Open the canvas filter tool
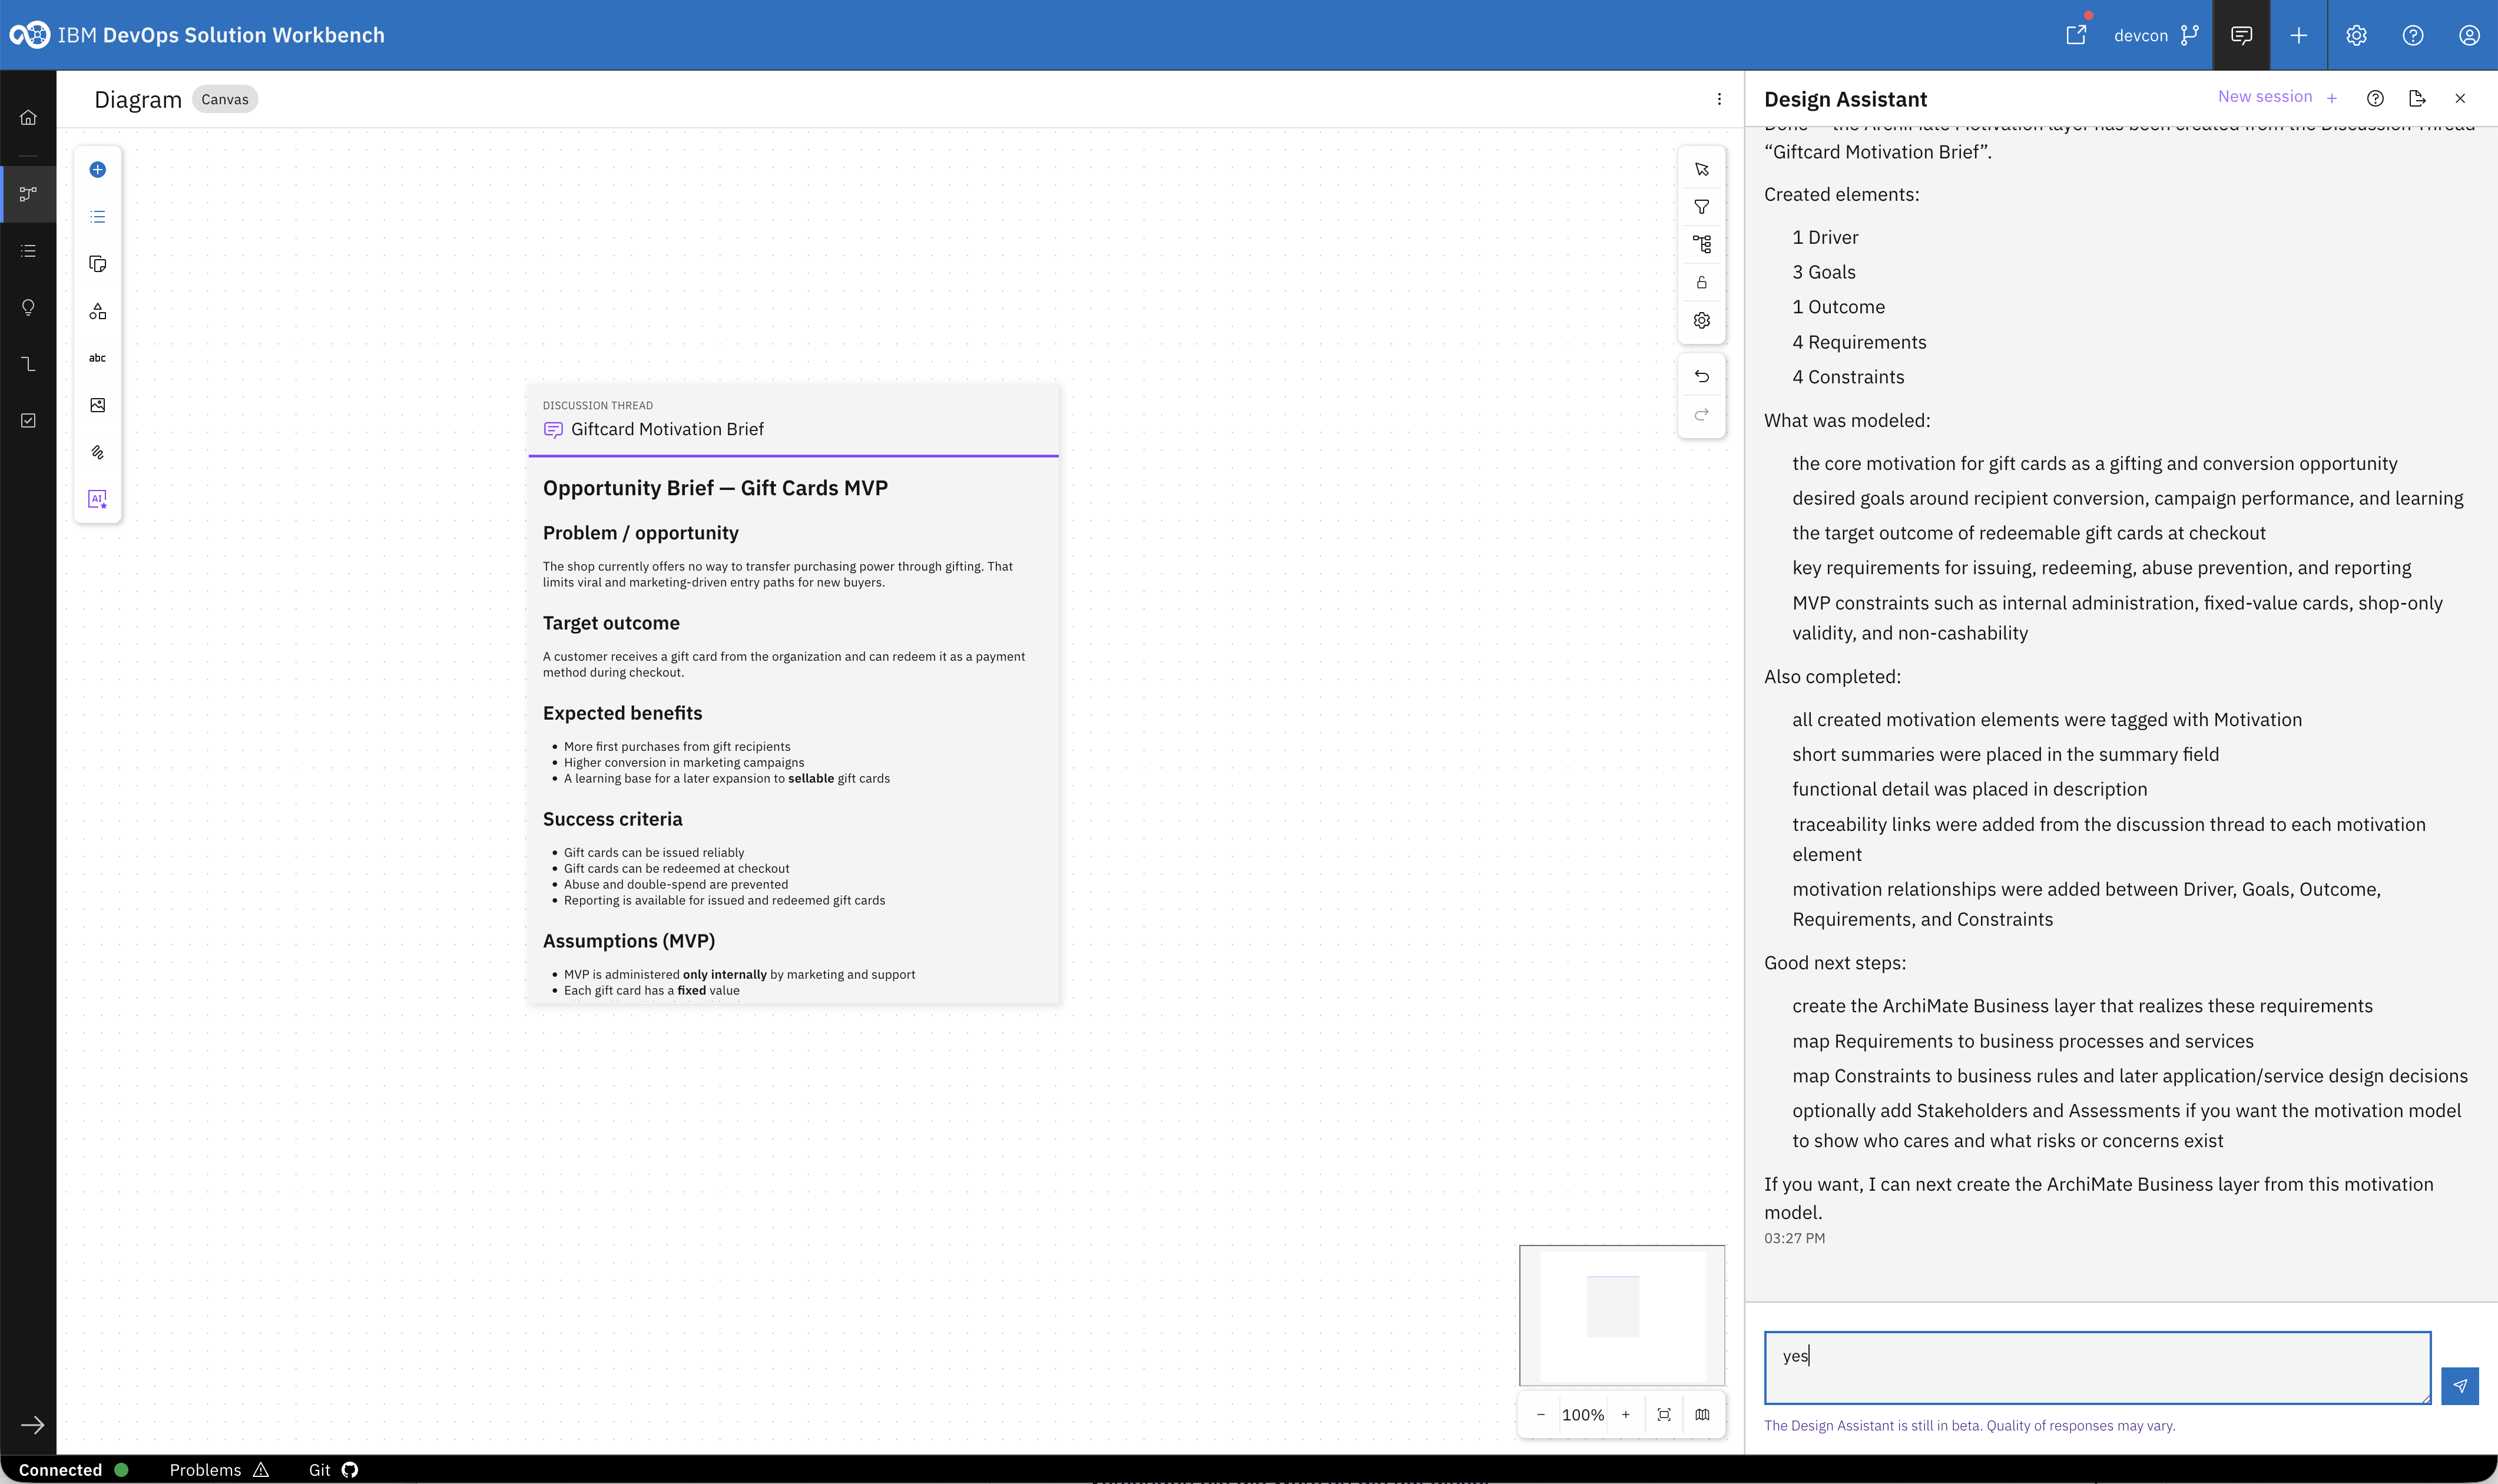The image size is (2498, 1484). click(x=1701, y=207)
